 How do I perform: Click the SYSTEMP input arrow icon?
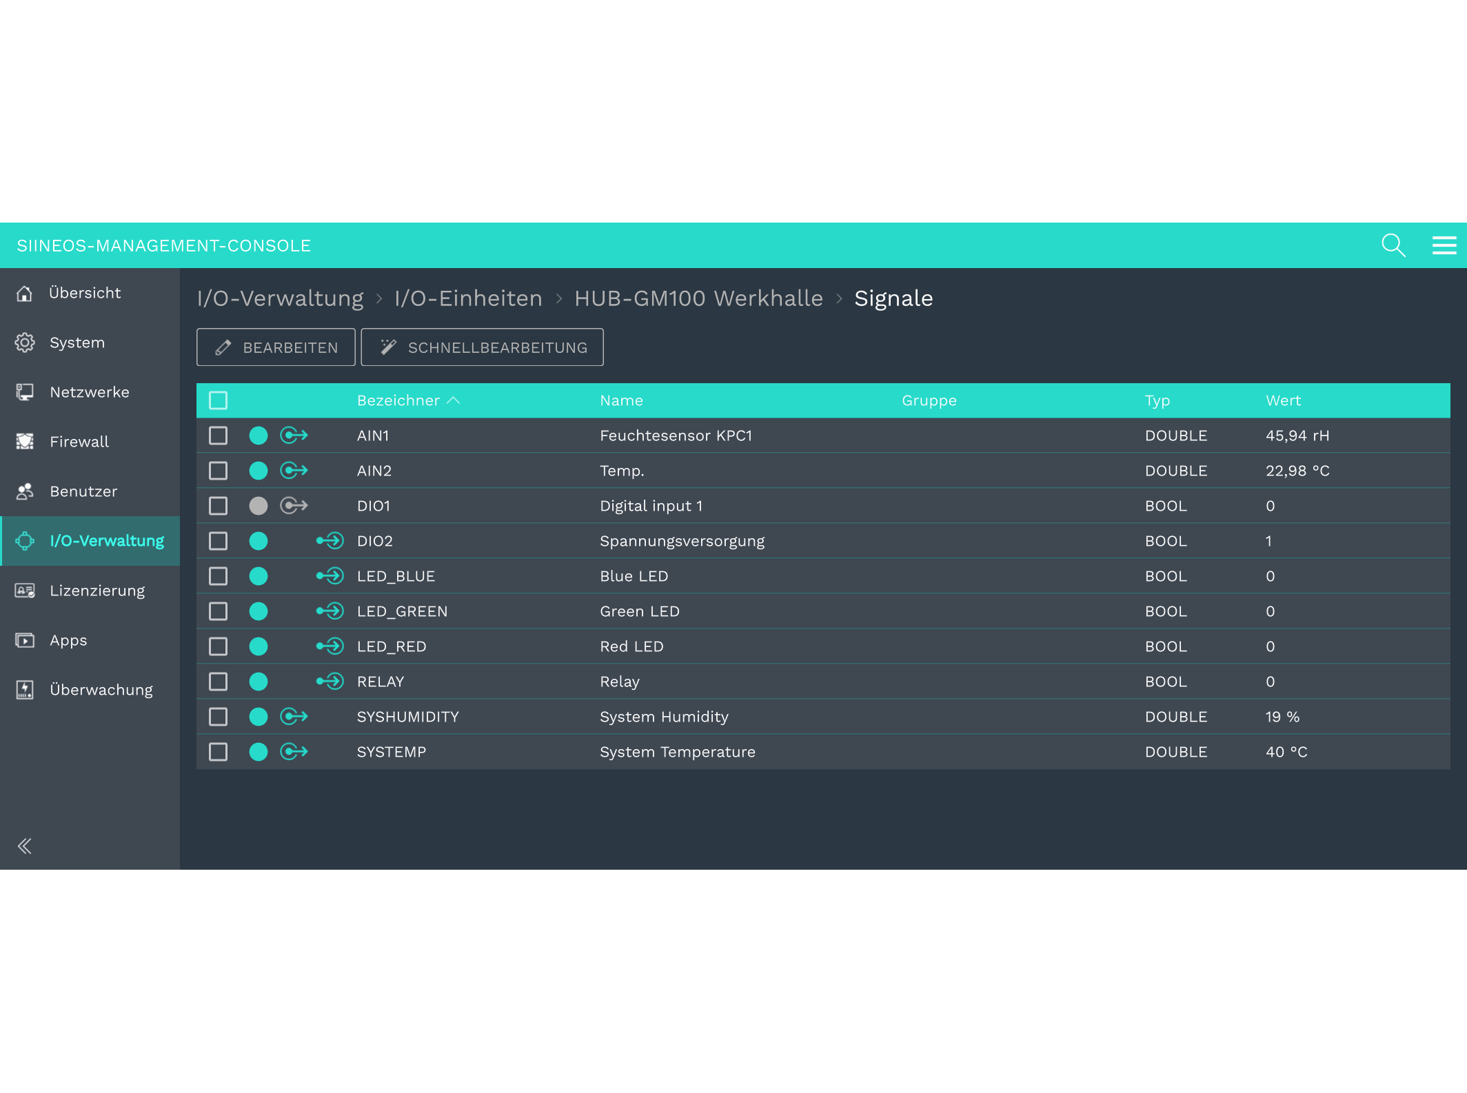(x=294, y=752)
